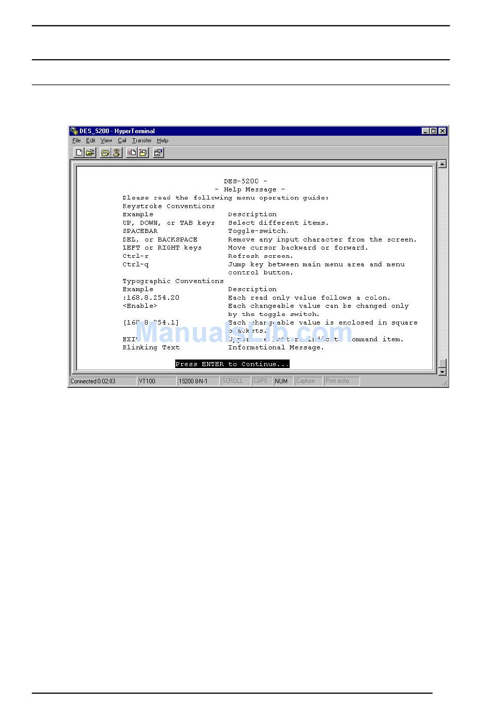
Task: Click the Receive file toolbar icon
Action: pos(143,152)
